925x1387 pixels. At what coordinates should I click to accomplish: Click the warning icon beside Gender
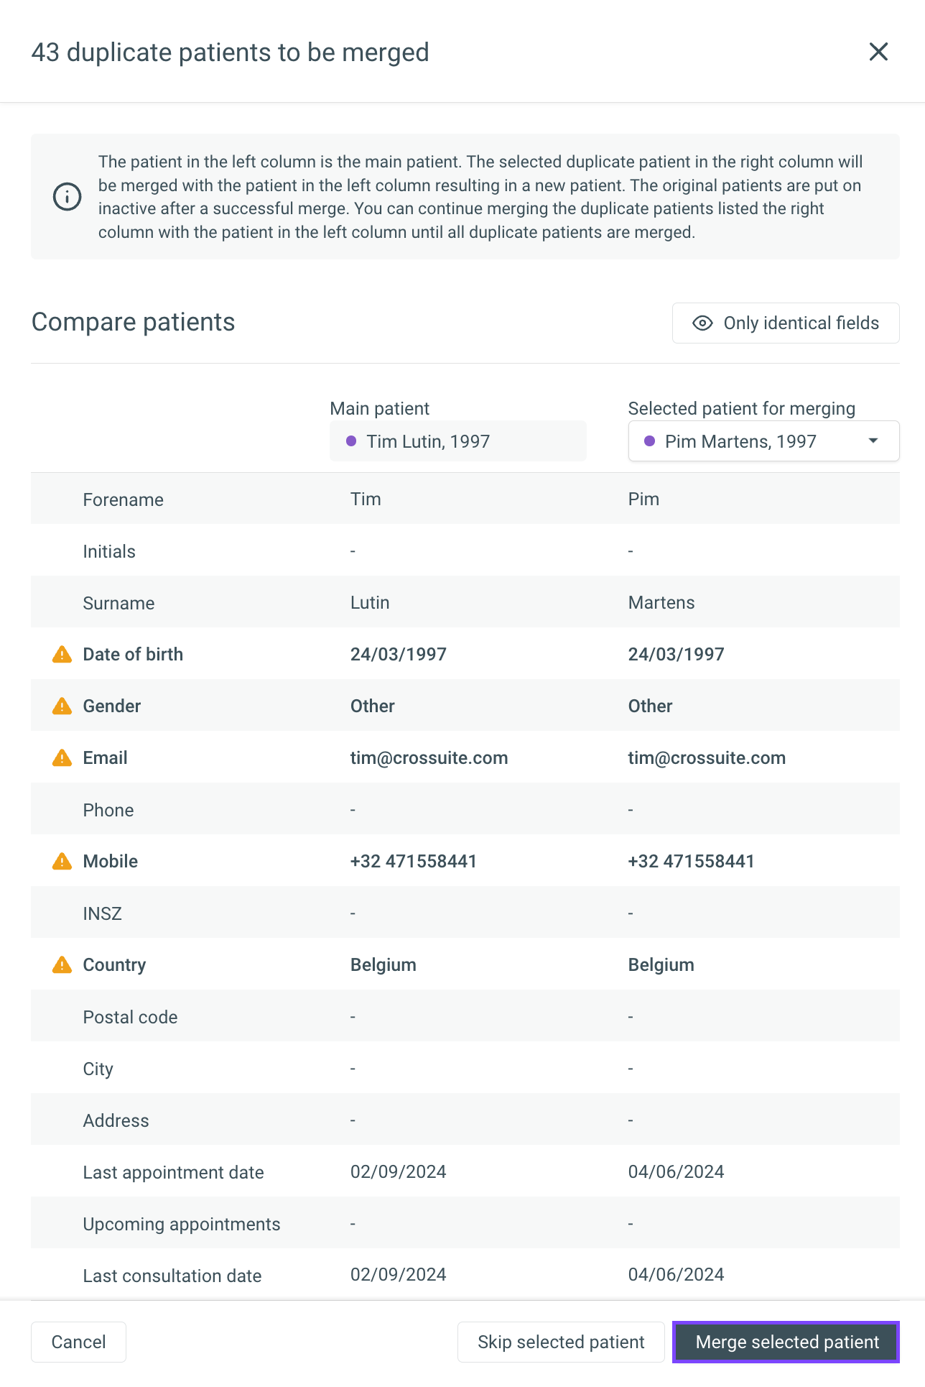tap(62, 706)
